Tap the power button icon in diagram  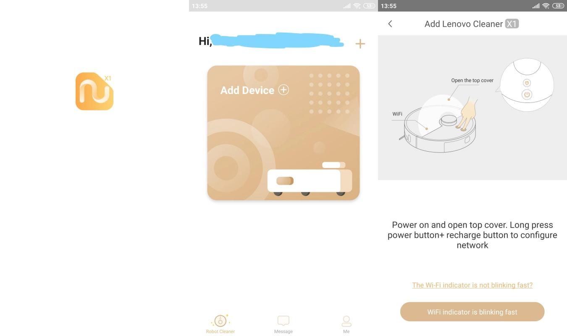tap(527, 94)
